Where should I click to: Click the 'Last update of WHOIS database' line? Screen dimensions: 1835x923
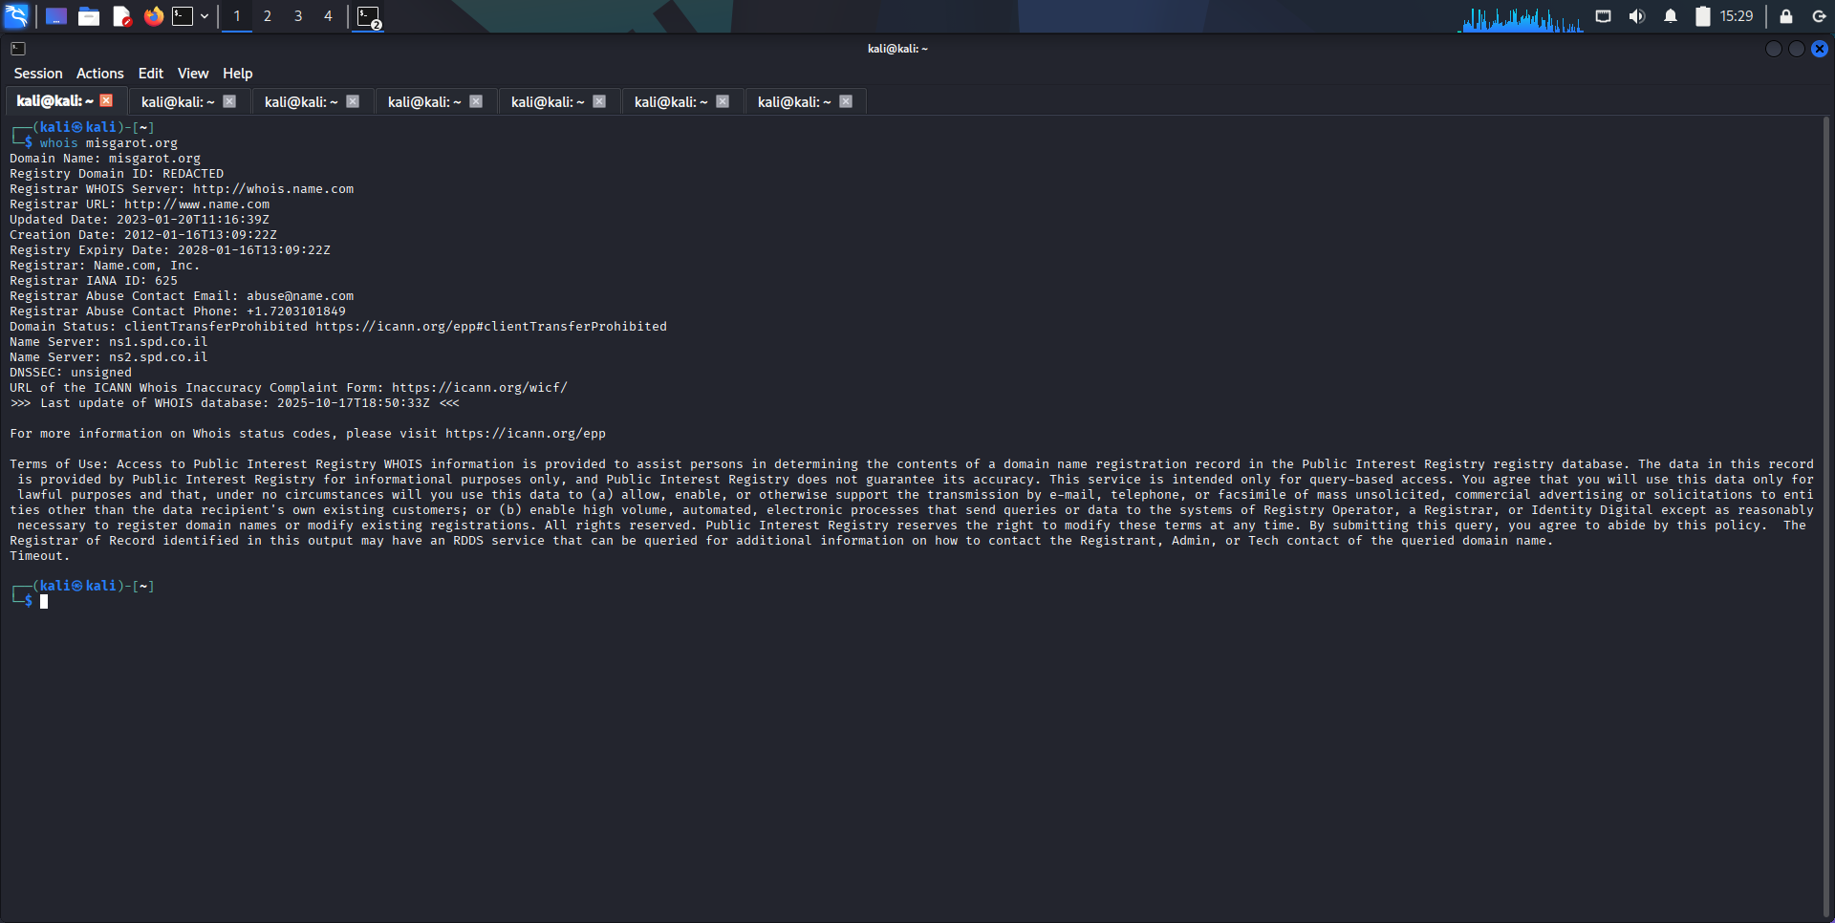point(235,403)
